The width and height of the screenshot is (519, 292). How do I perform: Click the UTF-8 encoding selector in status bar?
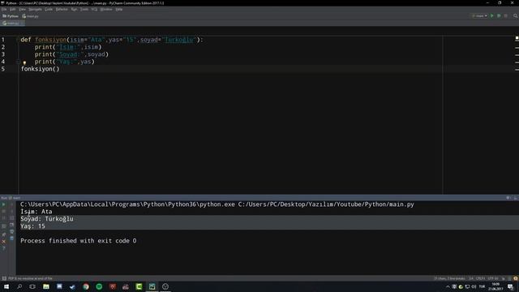coord(493,278)
